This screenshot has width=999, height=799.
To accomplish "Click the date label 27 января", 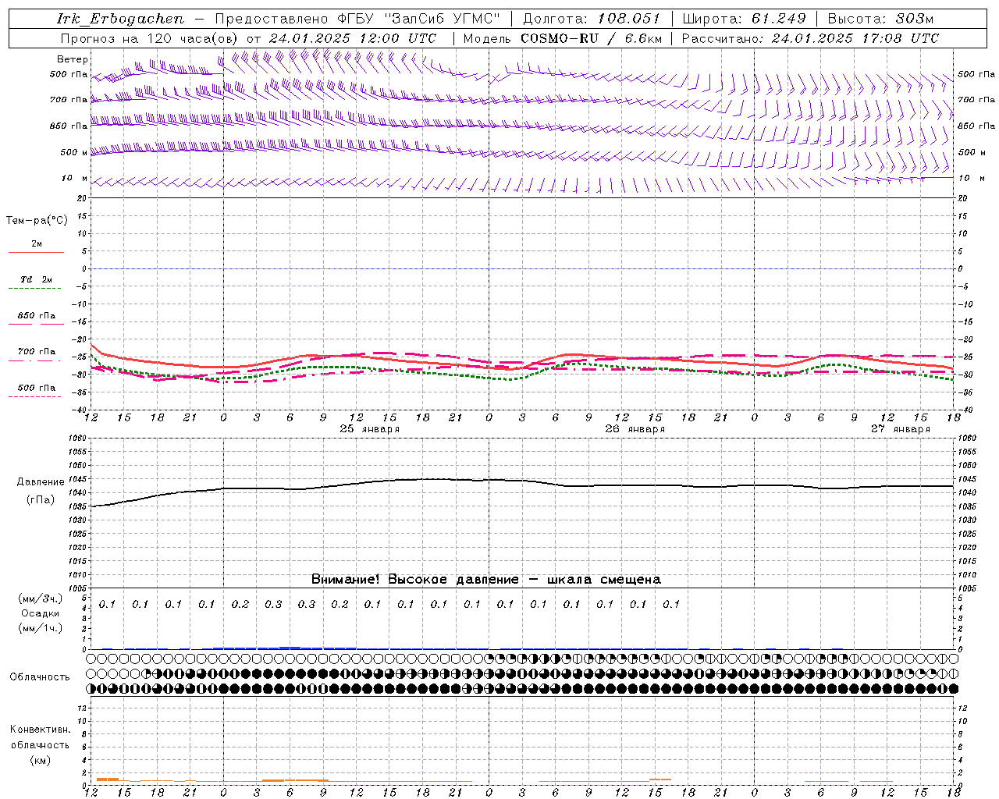I will point(901,429).
